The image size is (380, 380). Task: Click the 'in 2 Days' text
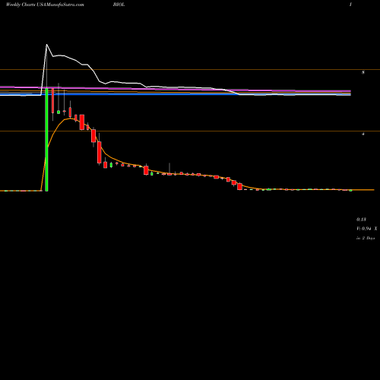[366, 238]
